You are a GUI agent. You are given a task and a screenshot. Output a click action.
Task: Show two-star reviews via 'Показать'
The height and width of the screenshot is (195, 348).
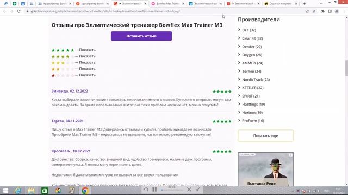[x=87, y=69]
